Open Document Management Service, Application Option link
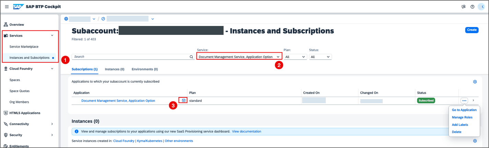489x148 pixels. point(118,101)
